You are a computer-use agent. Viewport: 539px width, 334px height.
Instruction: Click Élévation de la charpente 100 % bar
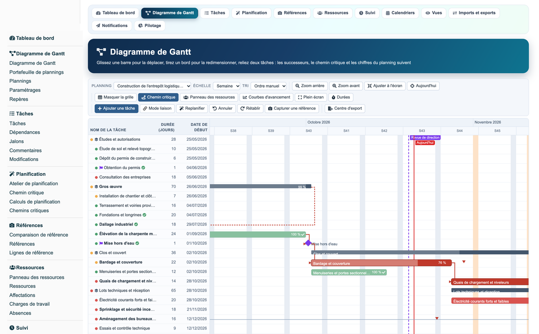pyautogui.click(x=258, y=234)
